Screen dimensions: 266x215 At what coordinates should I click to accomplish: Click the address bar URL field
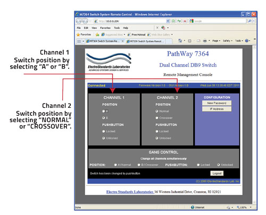(132, 21)
